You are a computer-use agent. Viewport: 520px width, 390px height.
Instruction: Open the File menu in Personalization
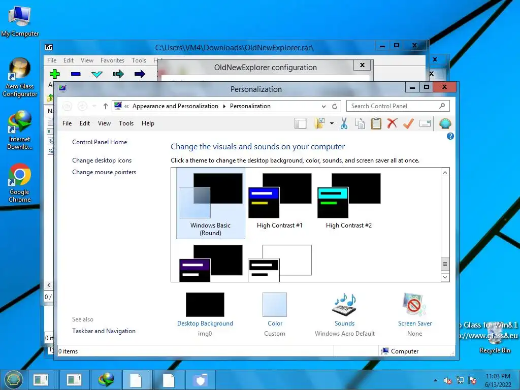click(x=67, y=123)
